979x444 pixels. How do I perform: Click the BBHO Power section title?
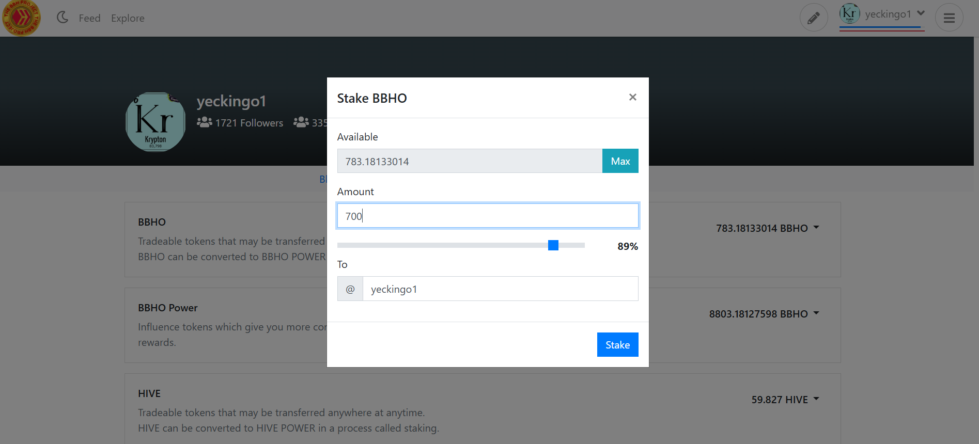pos(168,308)
